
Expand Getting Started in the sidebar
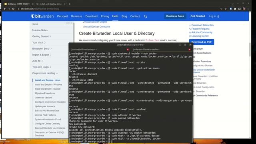[x=42, y=36]
